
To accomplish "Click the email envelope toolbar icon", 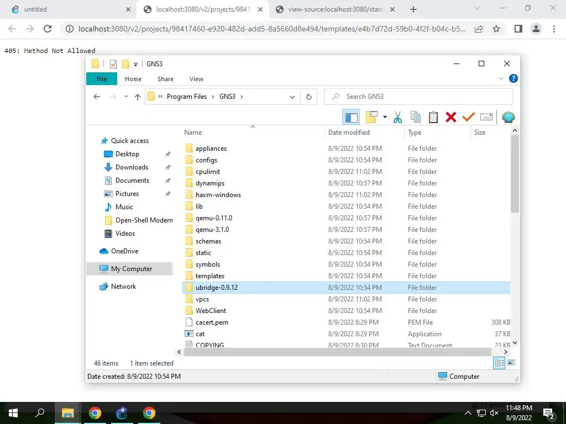I will point(486,117).
